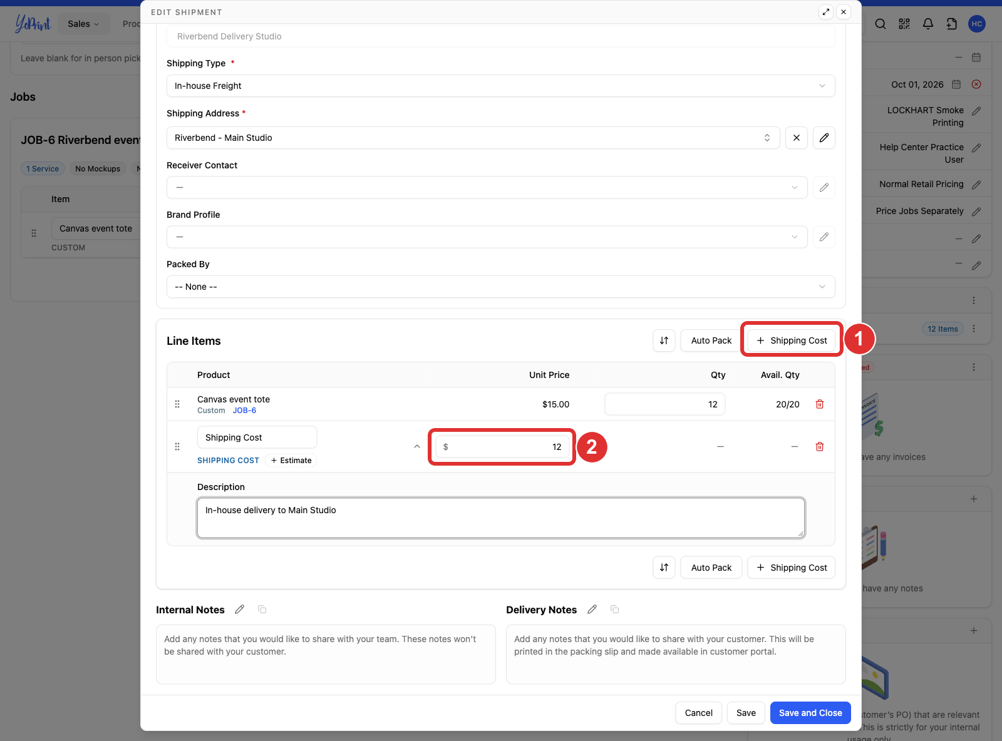Image resolution: width=1002 pixels, height=741 pixels.
Task: Copy Internal Notes icon
Action: pyautogui.click(x=262, y=610)
